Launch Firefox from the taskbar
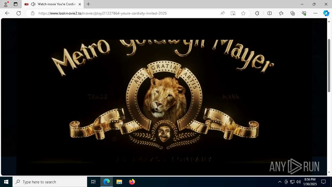 tap(132, 182)
